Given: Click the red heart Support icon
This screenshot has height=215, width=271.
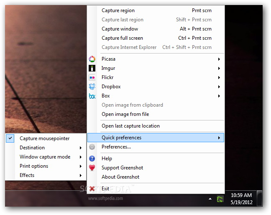Looking at the screenshot, I should pos(92,168).
